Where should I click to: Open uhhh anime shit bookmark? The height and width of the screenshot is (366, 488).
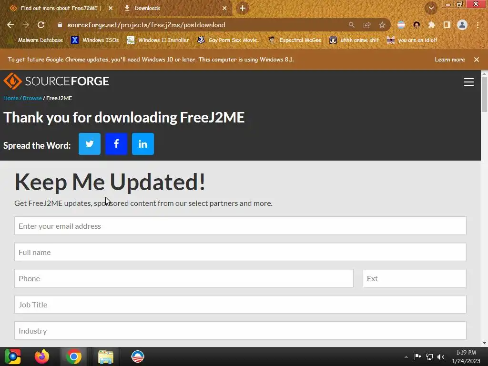pos(354,40)
